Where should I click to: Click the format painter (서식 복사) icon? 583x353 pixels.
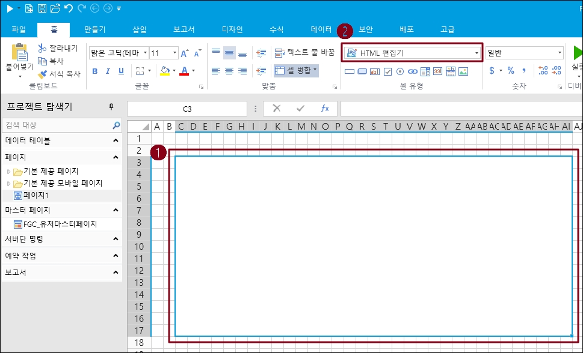coord(42,74)
